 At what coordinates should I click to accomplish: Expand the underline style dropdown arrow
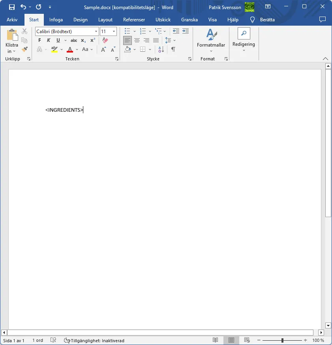[x=66, y=41]
